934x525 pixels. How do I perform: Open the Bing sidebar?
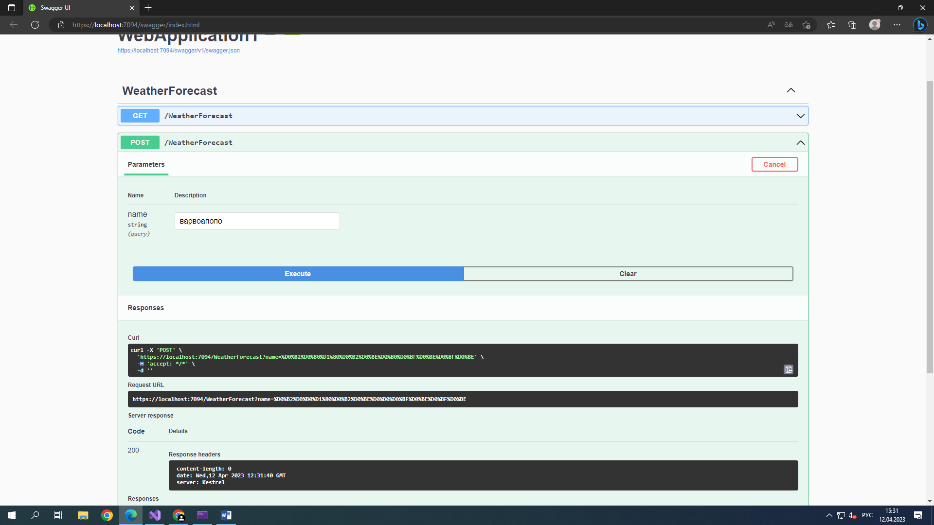click(920, 25)
